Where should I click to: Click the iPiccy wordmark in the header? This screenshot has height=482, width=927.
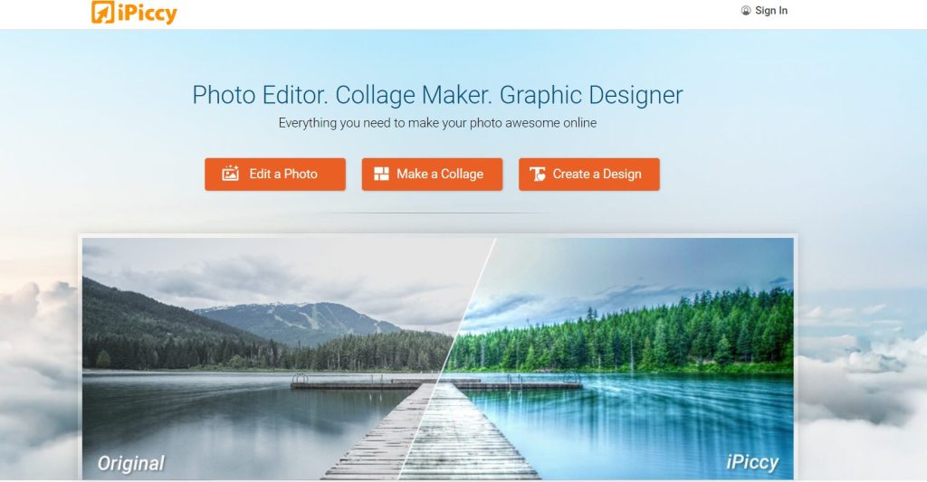(x=148, y=13)
